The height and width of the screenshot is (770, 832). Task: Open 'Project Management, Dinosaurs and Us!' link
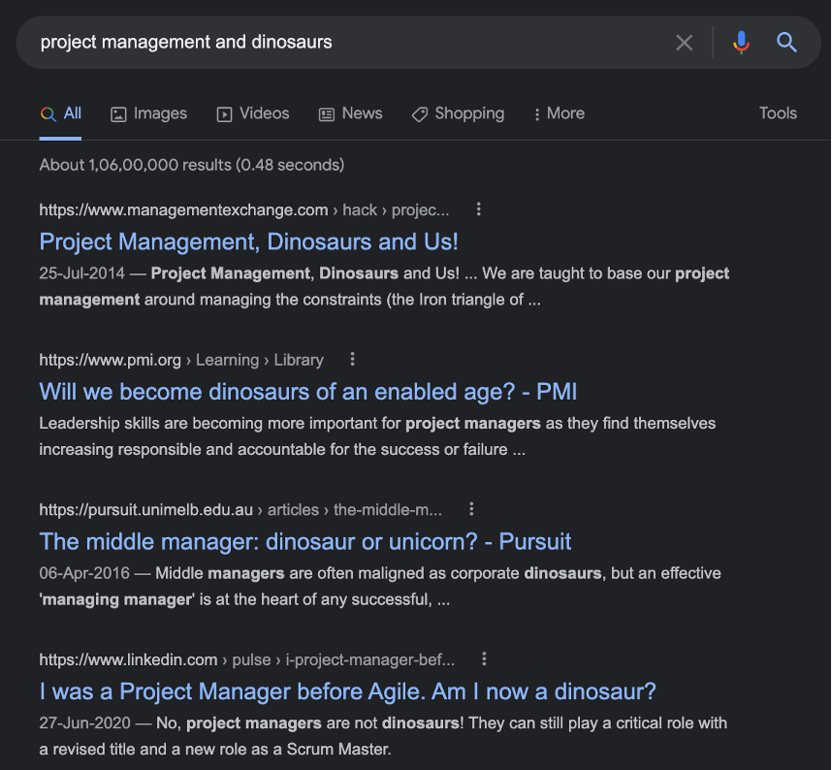pyautogui.click(x=248, y=241)
